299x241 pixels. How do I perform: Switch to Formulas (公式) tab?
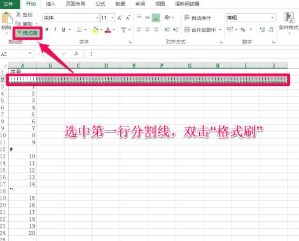click(x=101, y=4)
